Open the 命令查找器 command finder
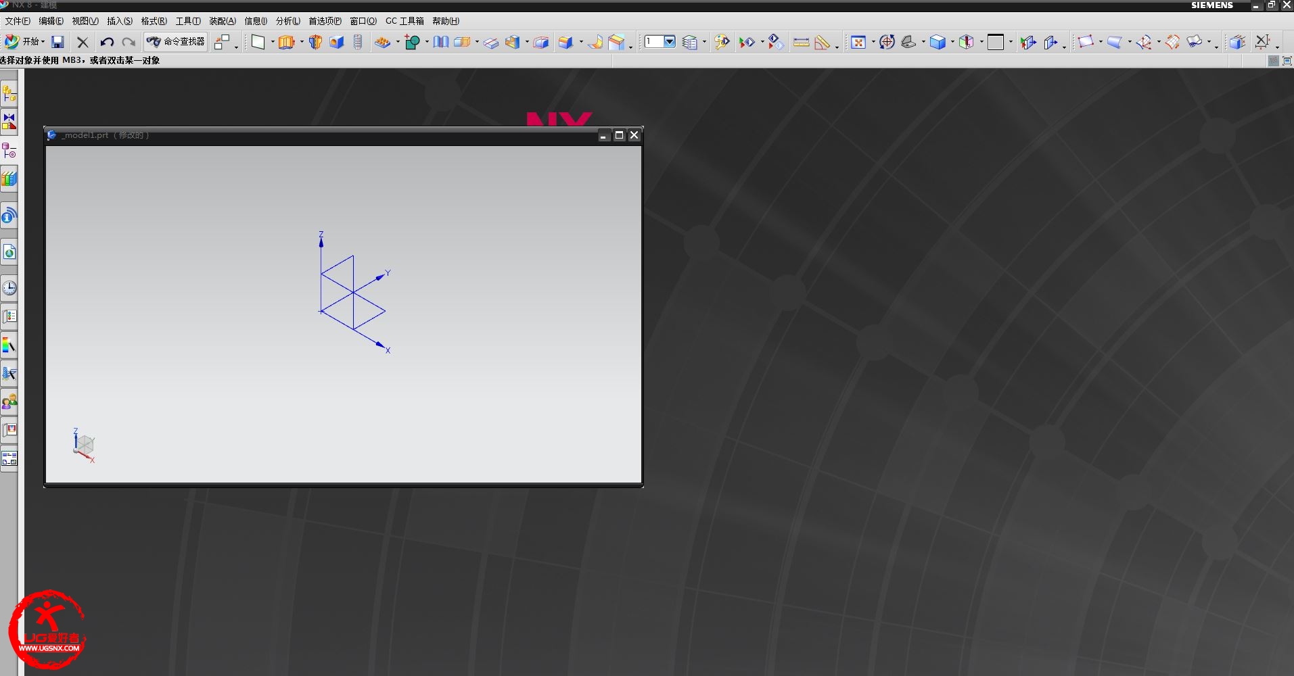The height and width of the screenshot is (676, 1294). click(175, 42)
